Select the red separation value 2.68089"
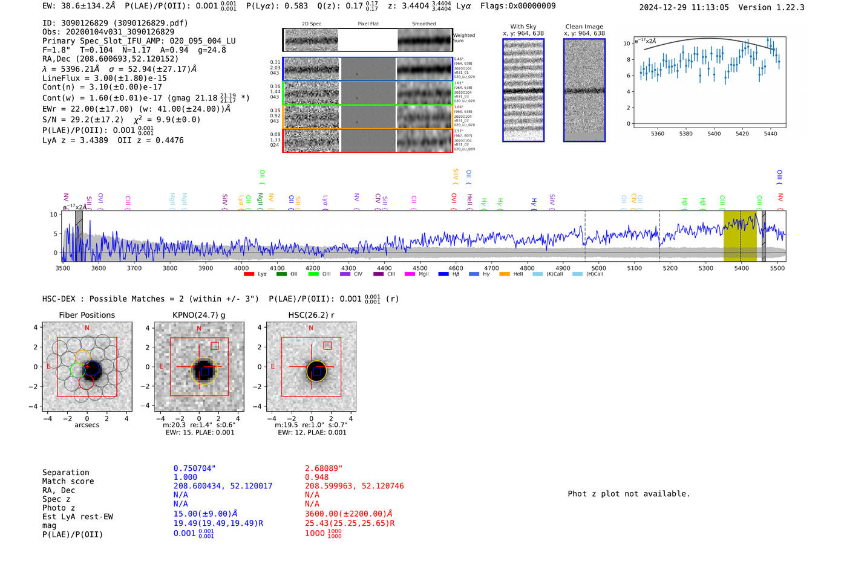This screenshot has width=847, height=576. click(324, 468)
